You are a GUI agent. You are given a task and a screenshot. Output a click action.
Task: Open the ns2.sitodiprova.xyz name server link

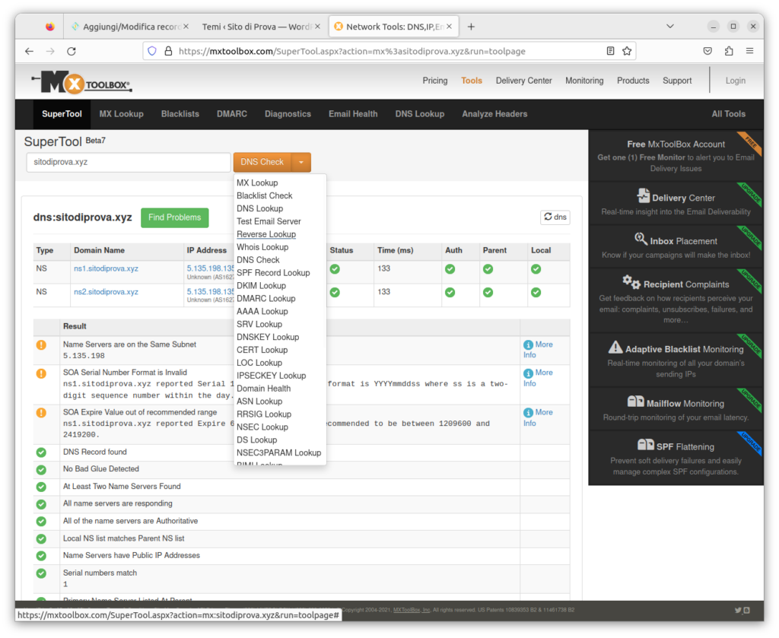(106, 292)
